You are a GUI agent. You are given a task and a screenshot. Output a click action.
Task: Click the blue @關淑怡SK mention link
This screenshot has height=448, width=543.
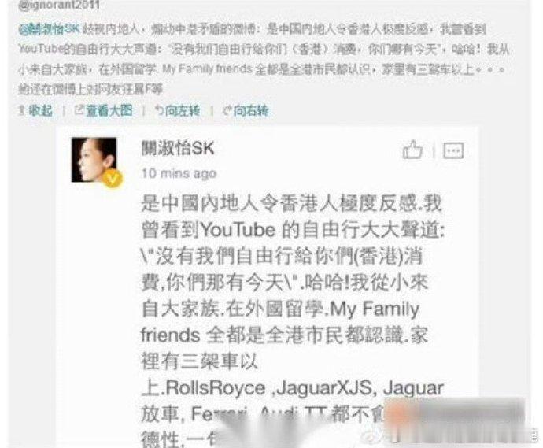(x=49, y=29)
